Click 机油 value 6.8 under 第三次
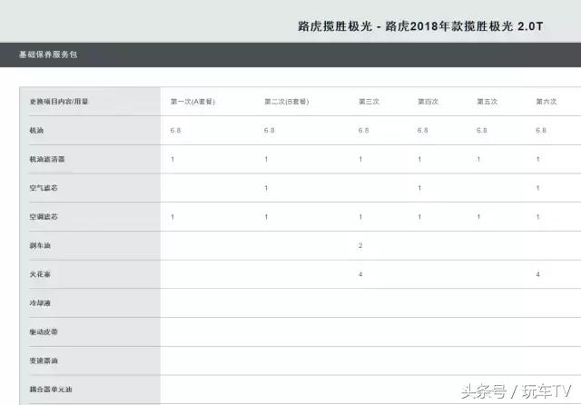Image resolution: width=581 pixels, height=405 pixels. point(363,131)
